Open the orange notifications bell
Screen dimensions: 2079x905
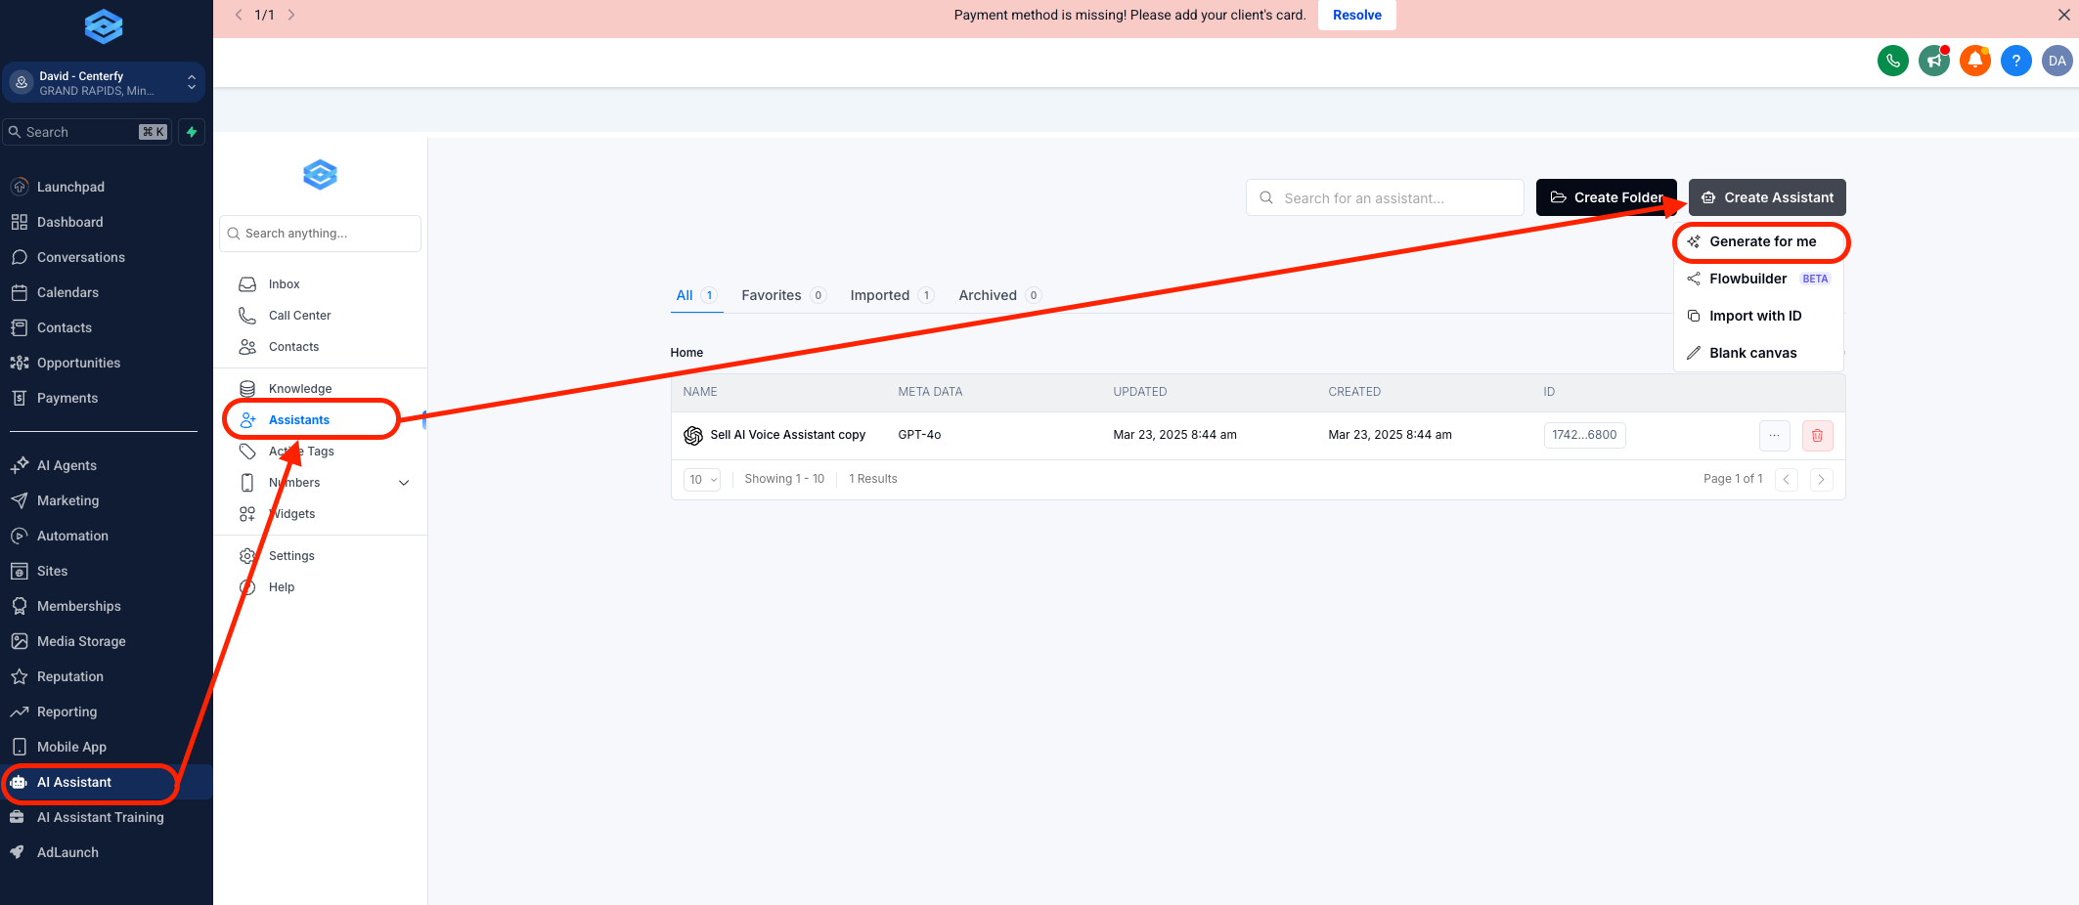[1974, 61]
